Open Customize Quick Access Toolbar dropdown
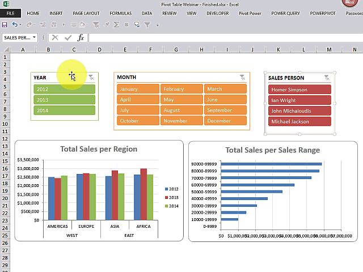The height and width of the screenshot is (272, 363). [156, 24]
